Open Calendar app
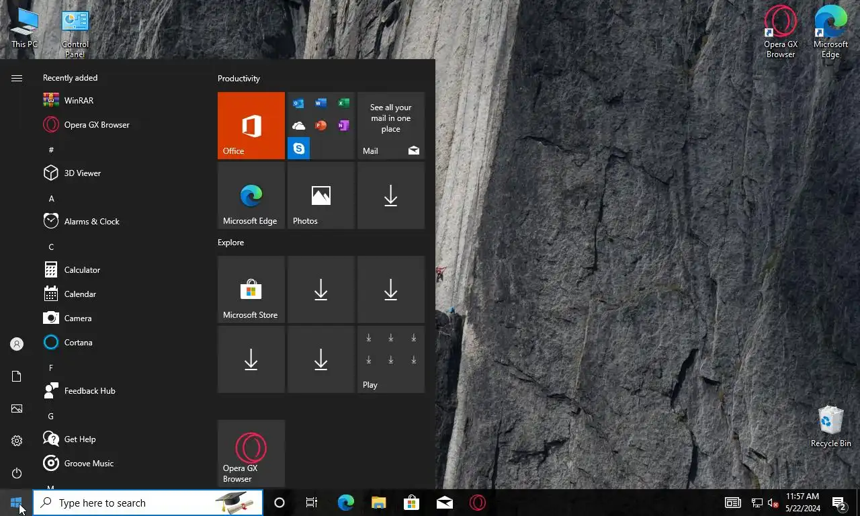This screenshot has width=860, height=516. [x=121, y=294]
